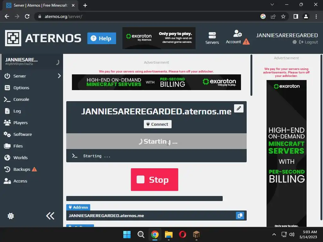Click the Google icon in address bar
The width and height of the screenshot is (323, 242).
263,16
